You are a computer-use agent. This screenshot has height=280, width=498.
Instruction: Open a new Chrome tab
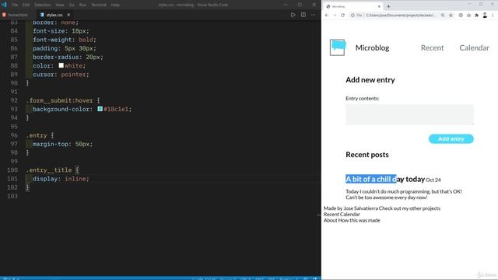pos(388,6)
